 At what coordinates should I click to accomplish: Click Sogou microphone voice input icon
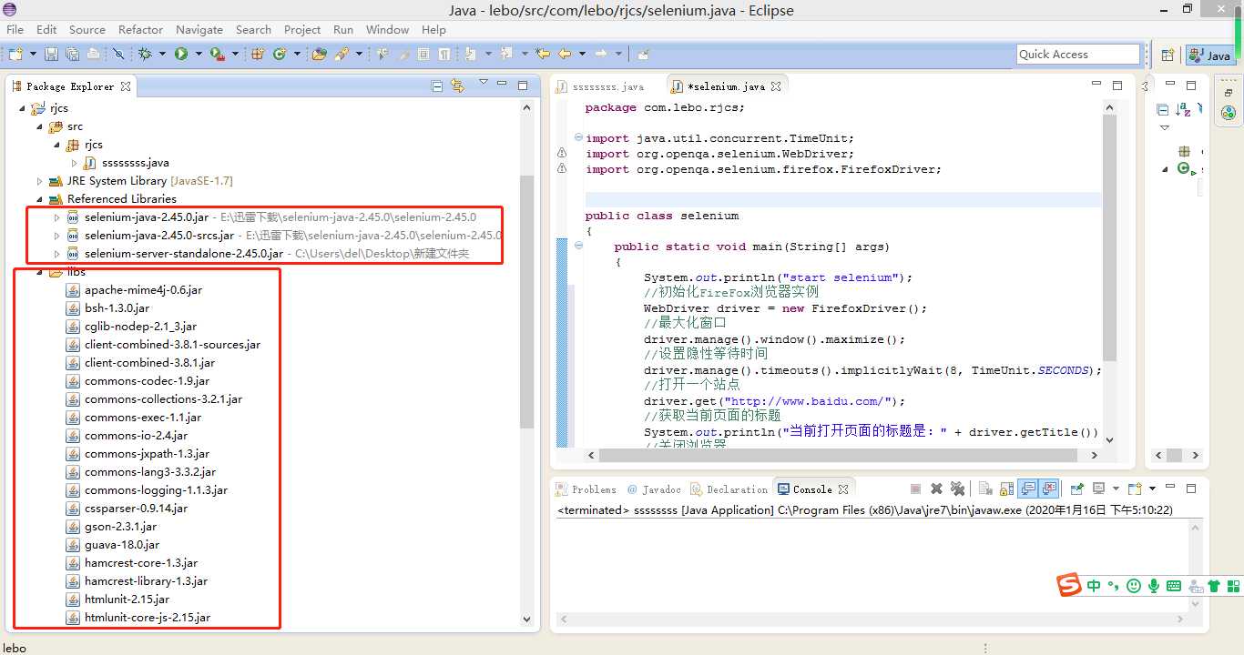point(1154,586)
